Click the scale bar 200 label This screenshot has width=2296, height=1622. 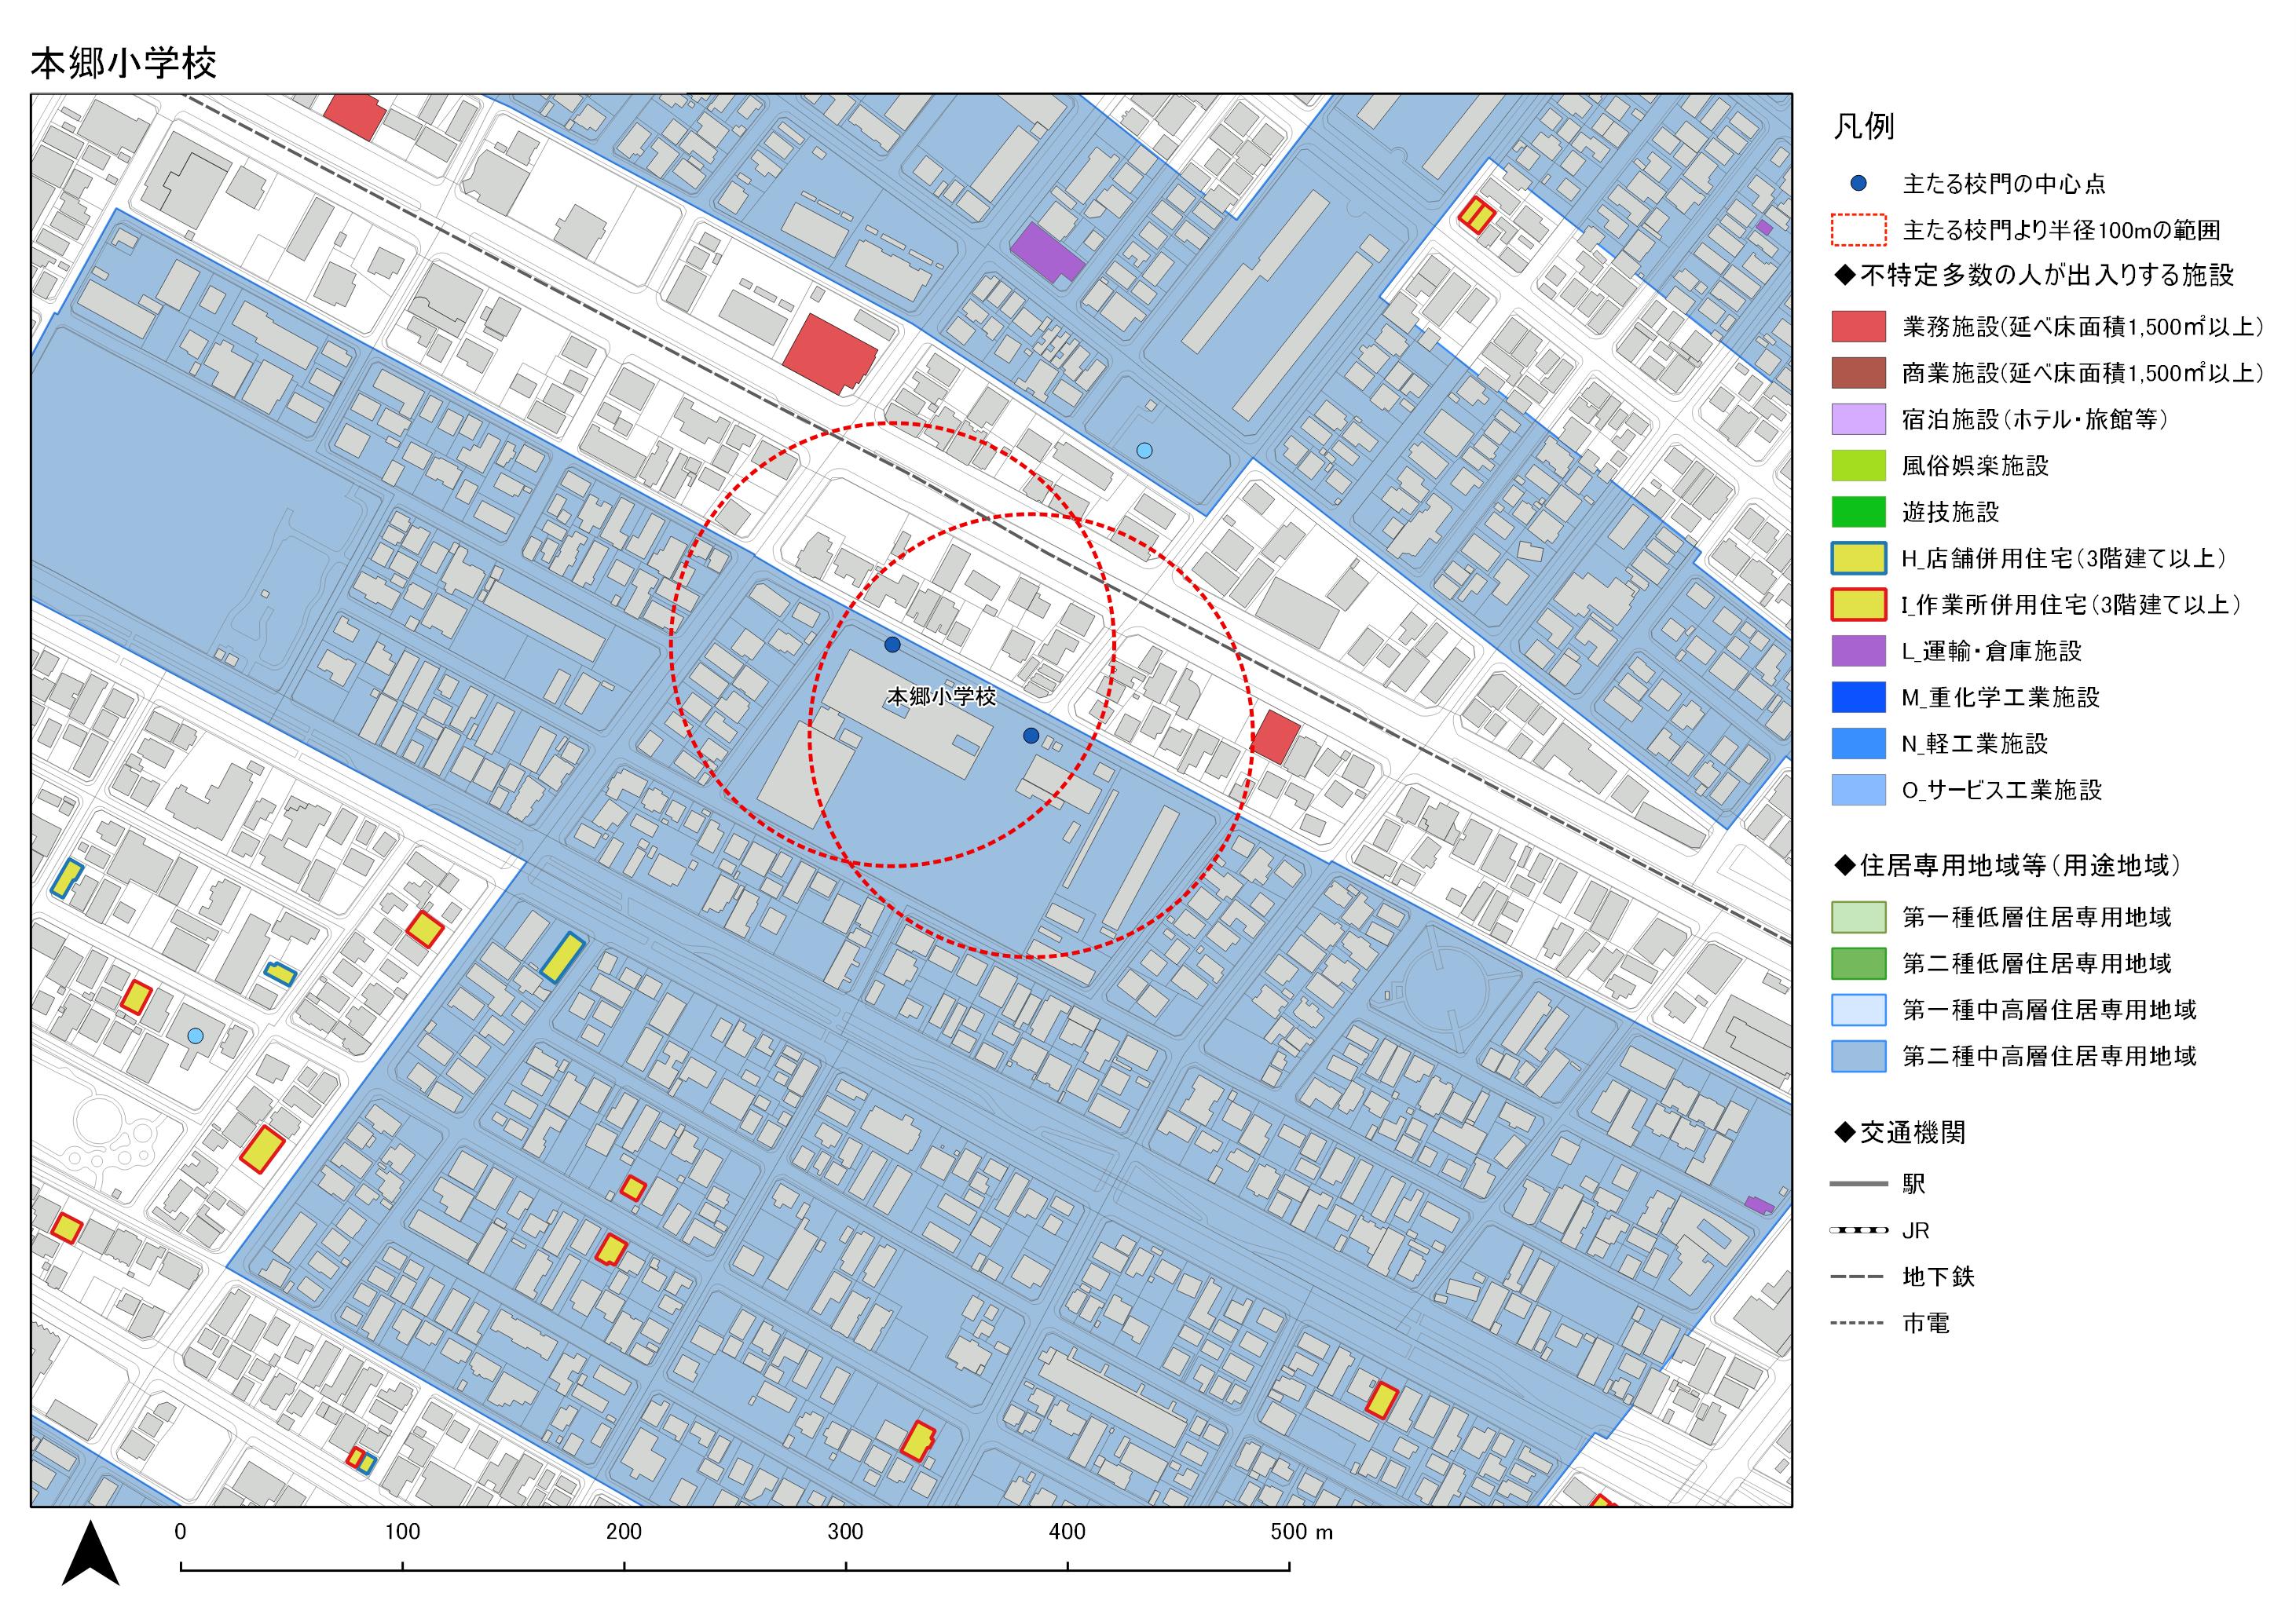(624, 1532)
